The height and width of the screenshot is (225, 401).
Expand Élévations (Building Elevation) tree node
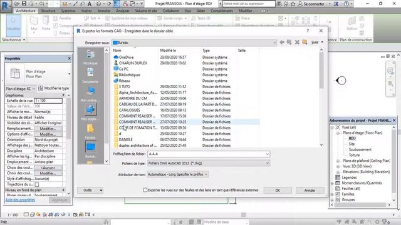point(338,172)
